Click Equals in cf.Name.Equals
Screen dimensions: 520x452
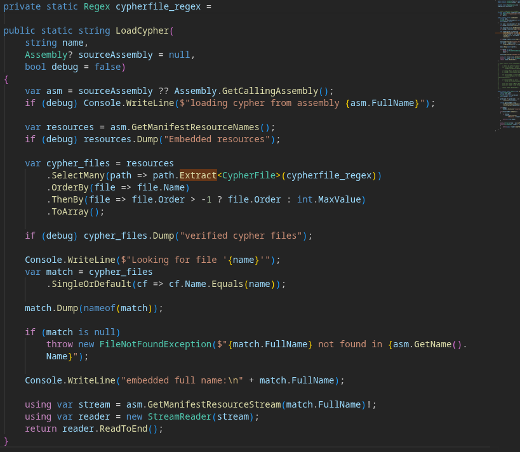pyautogui.click(x=227, y=284)
